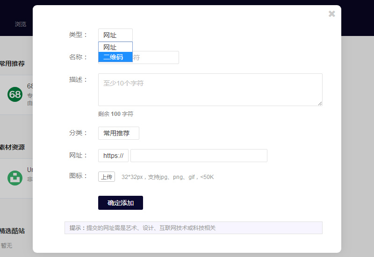Screen dimensions: 374x257
Task: Click the 网址 URL input field
Action: (x=199, y=156)
